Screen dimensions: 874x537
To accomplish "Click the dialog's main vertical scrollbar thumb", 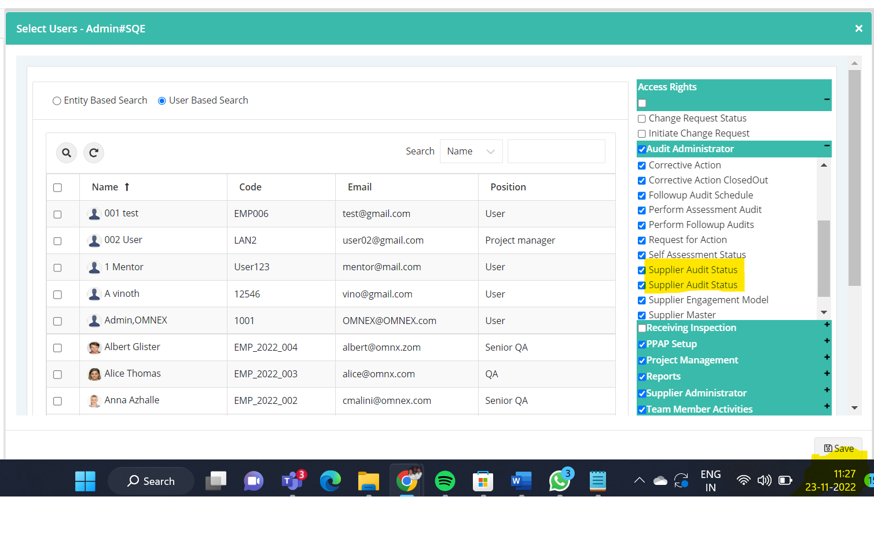I will tap(854, 178).
